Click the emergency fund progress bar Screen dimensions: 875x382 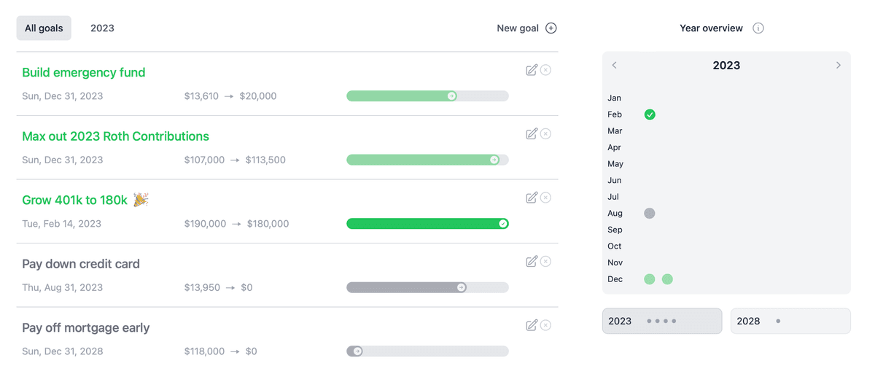tap(427, 96)
